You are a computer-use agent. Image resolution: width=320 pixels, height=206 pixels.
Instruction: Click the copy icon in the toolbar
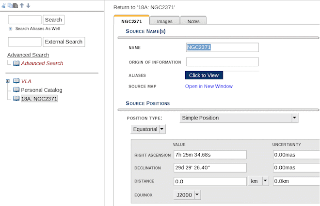tap(9, 5)
